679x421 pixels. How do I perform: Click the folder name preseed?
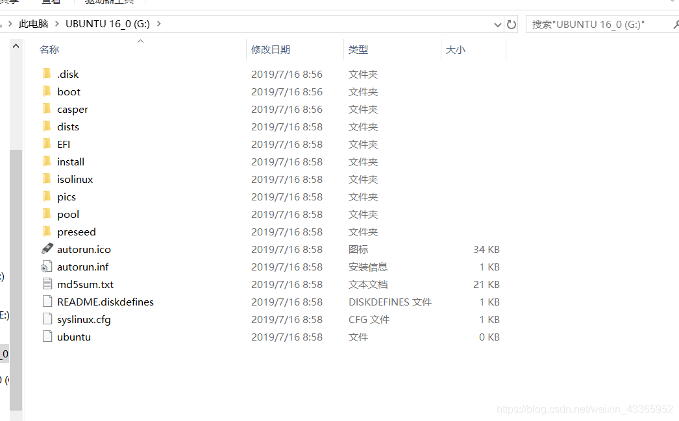[x=76, y=232]
